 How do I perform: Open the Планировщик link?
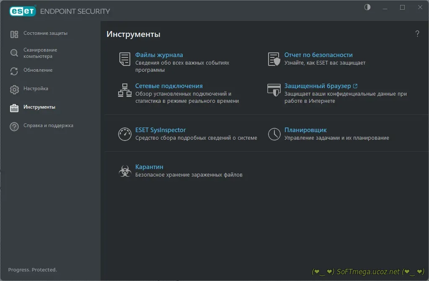[305, 130]
